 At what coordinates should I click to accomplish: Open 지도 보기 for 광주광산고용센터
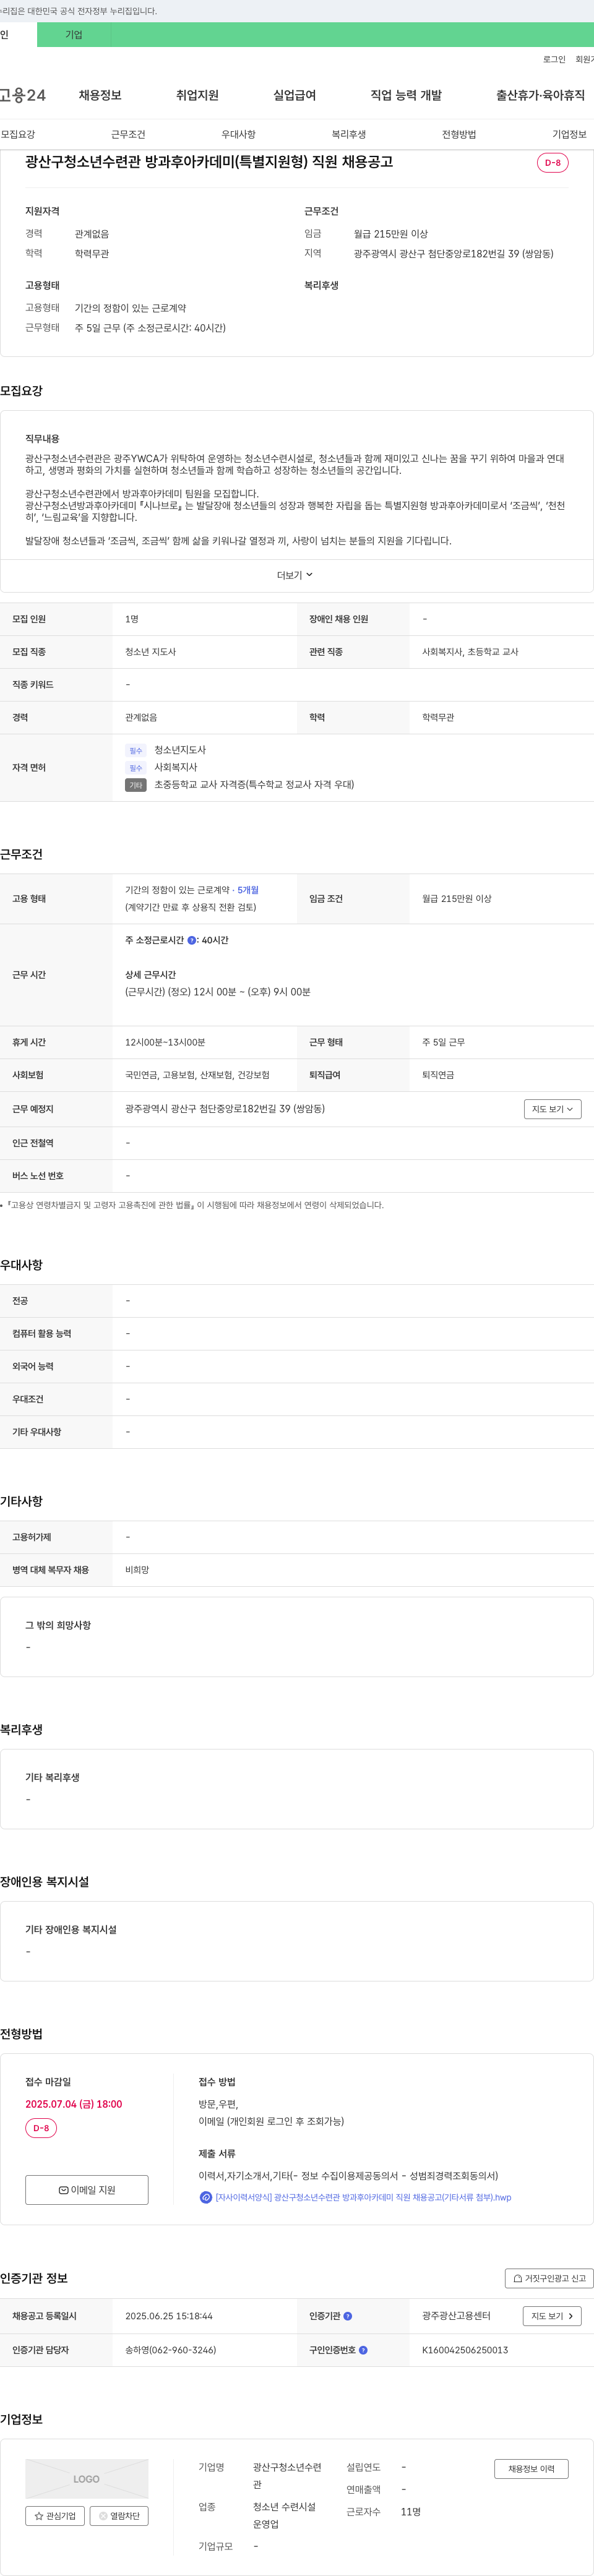pos(552,2316)
